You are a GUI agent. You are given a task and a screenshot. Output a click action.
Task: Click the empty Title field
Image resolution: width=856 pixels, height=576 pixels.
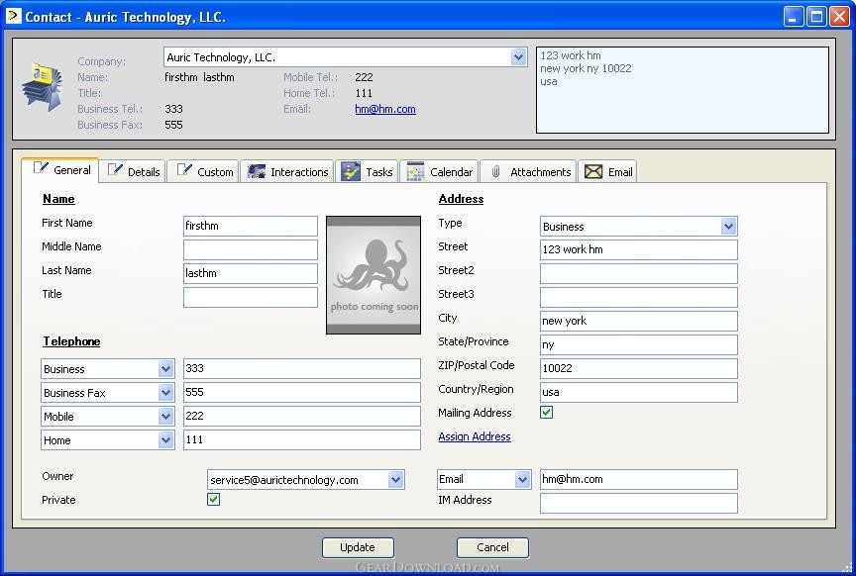[x=251, y=297]
